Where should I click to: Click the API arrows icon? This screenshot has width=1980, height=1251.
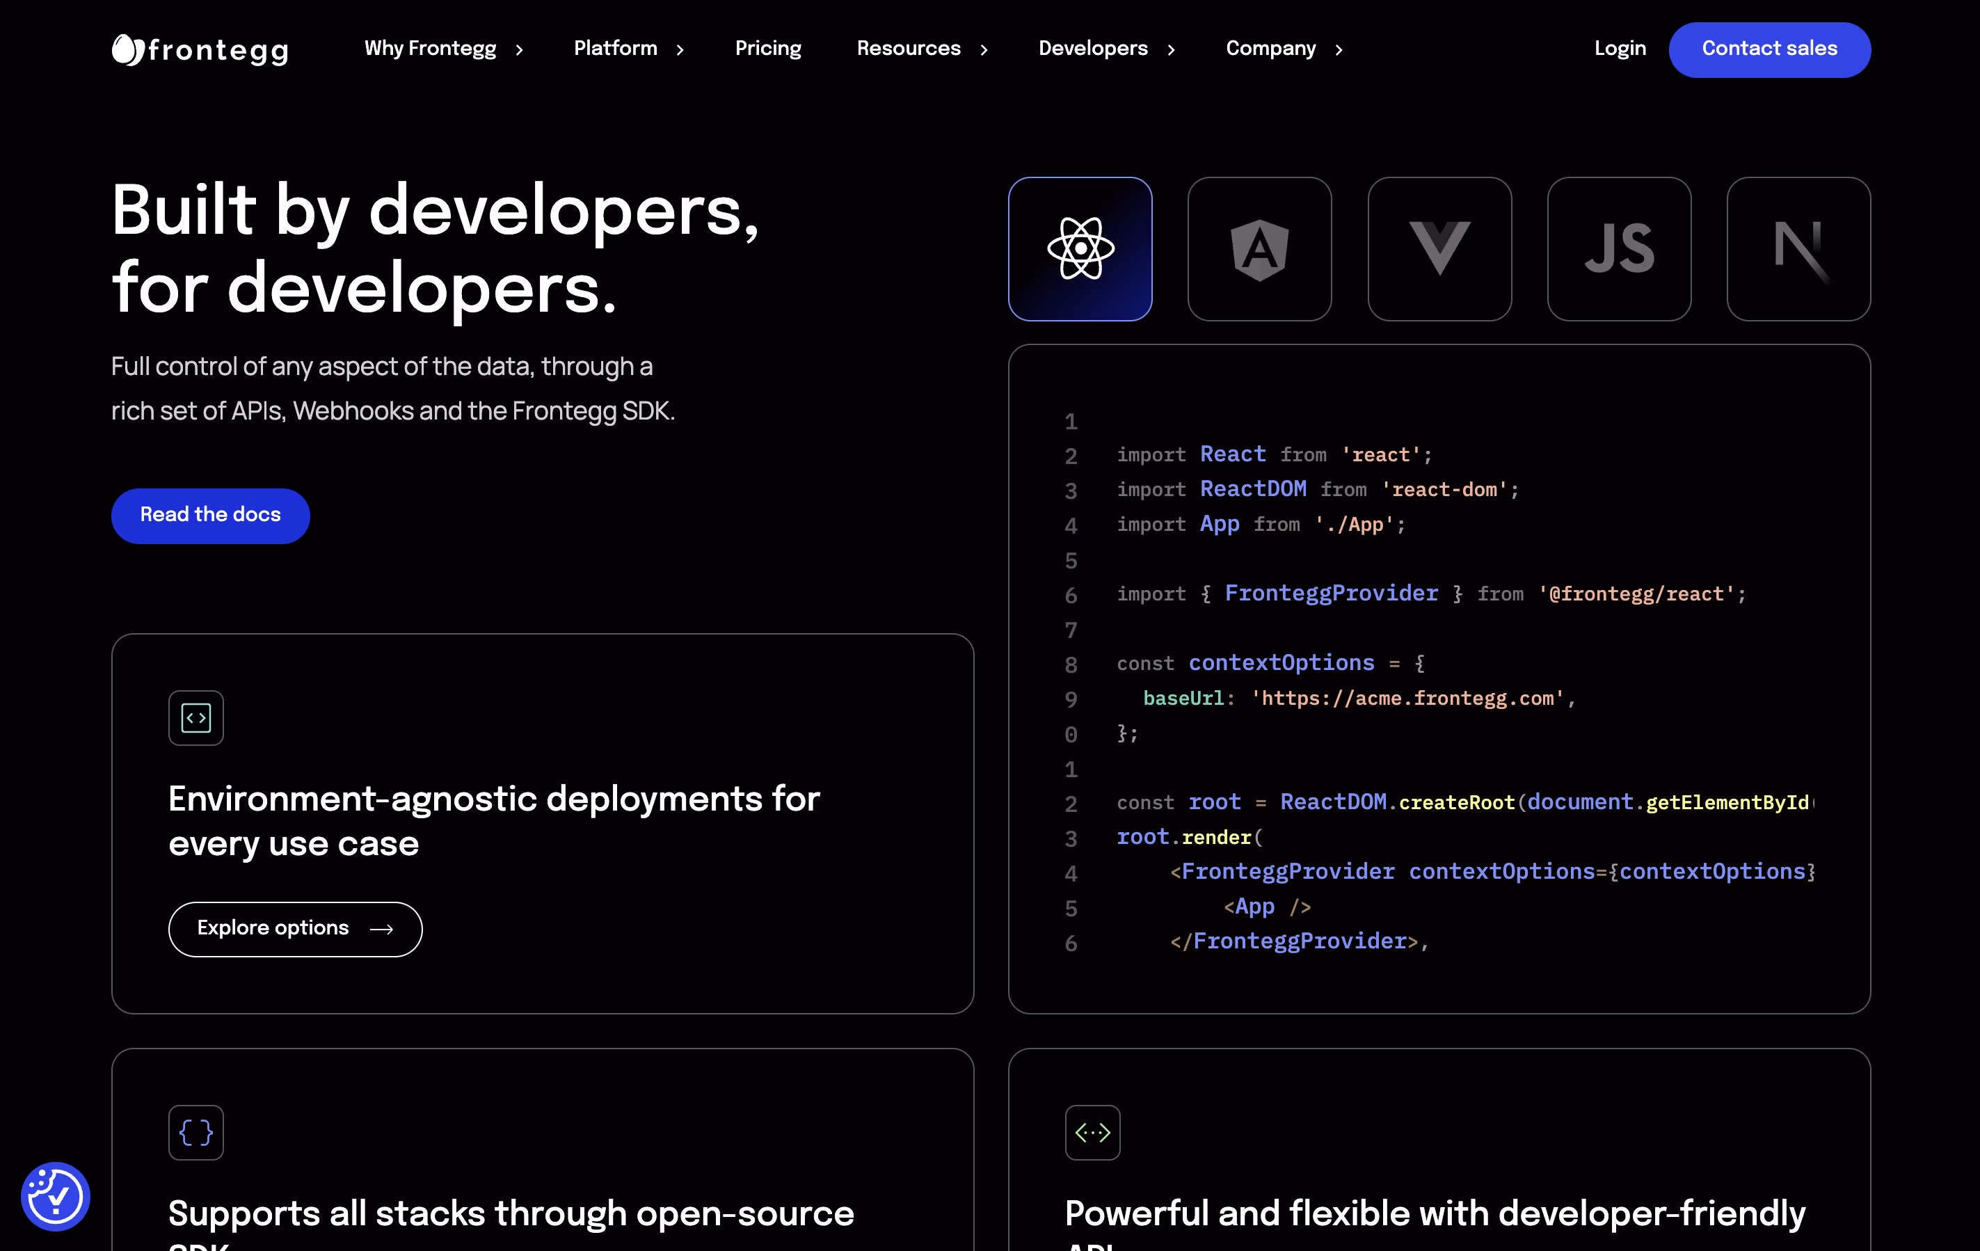(1092, 1132)
